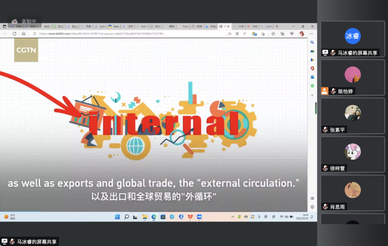388x246 pixels.
Task: Select 马冰睿 screen share participant tile
Action: [352, 39]
